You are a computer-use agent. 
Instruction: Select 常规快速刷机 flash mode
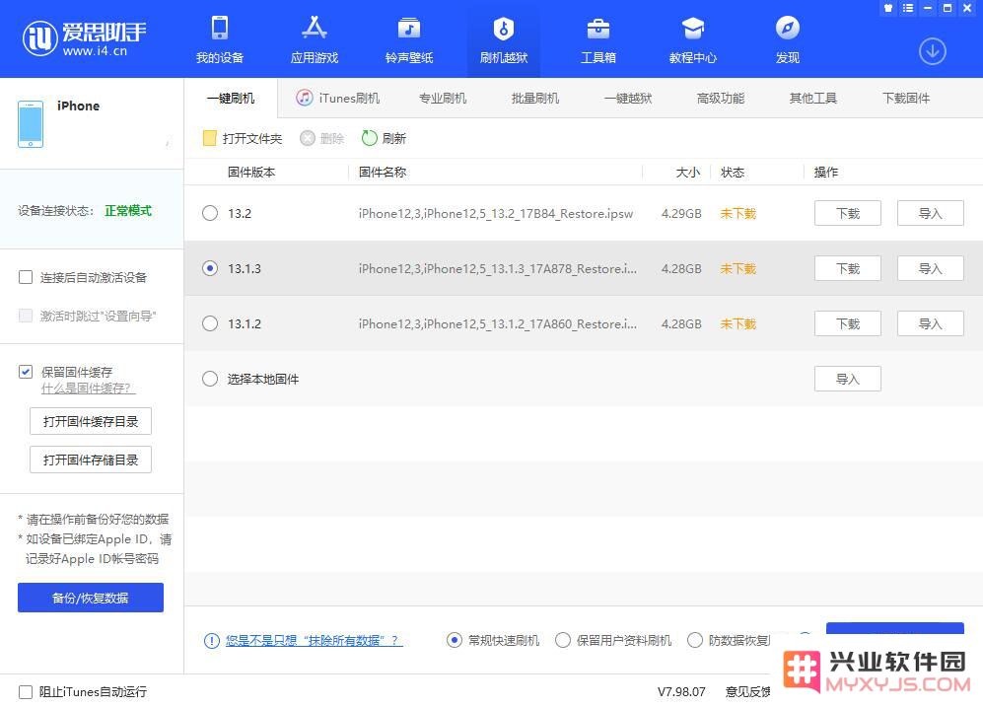tap(454, 640)
